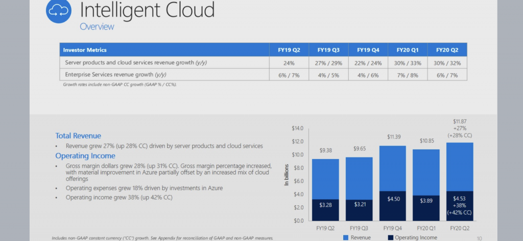Click the "24%" table cell

(x=289, y=63)
